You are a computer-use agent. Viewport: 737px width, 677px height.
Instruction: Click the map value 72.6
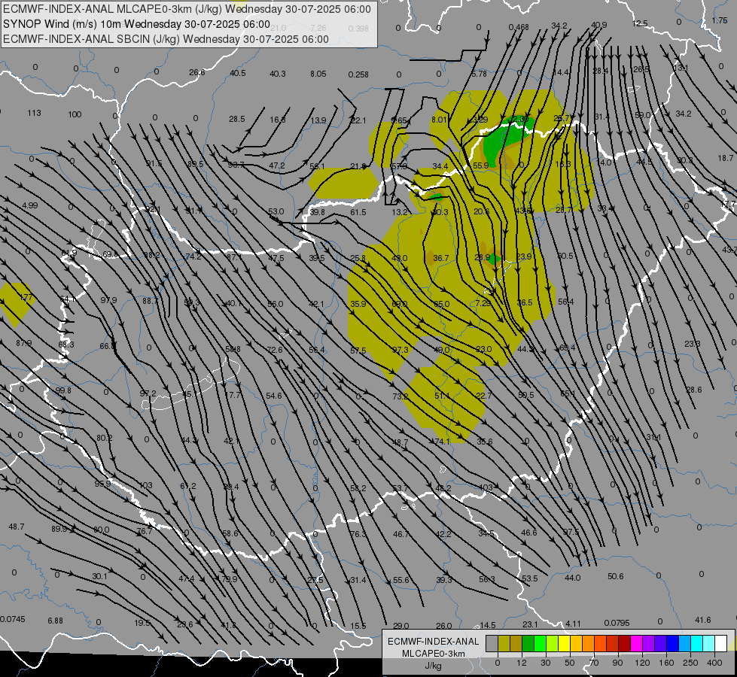coord(275,350)
